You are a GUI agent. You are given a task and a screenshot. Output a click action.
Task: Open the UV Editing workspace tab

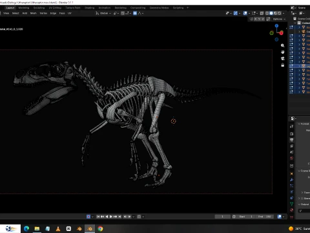[55, 8]
